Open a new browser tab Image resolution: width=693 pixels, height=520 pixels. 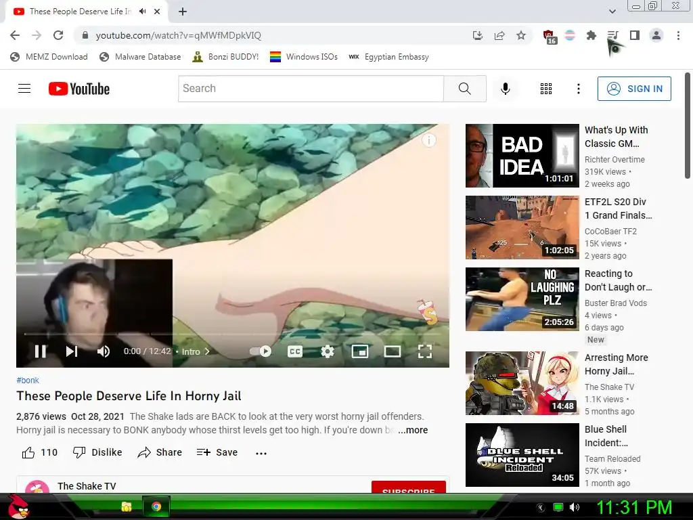coord(183,12)
